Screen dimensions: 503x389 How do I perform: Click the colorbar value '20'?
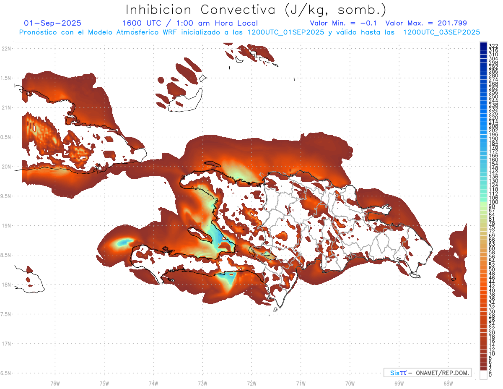pyautogui.click(x=492, y=332)
